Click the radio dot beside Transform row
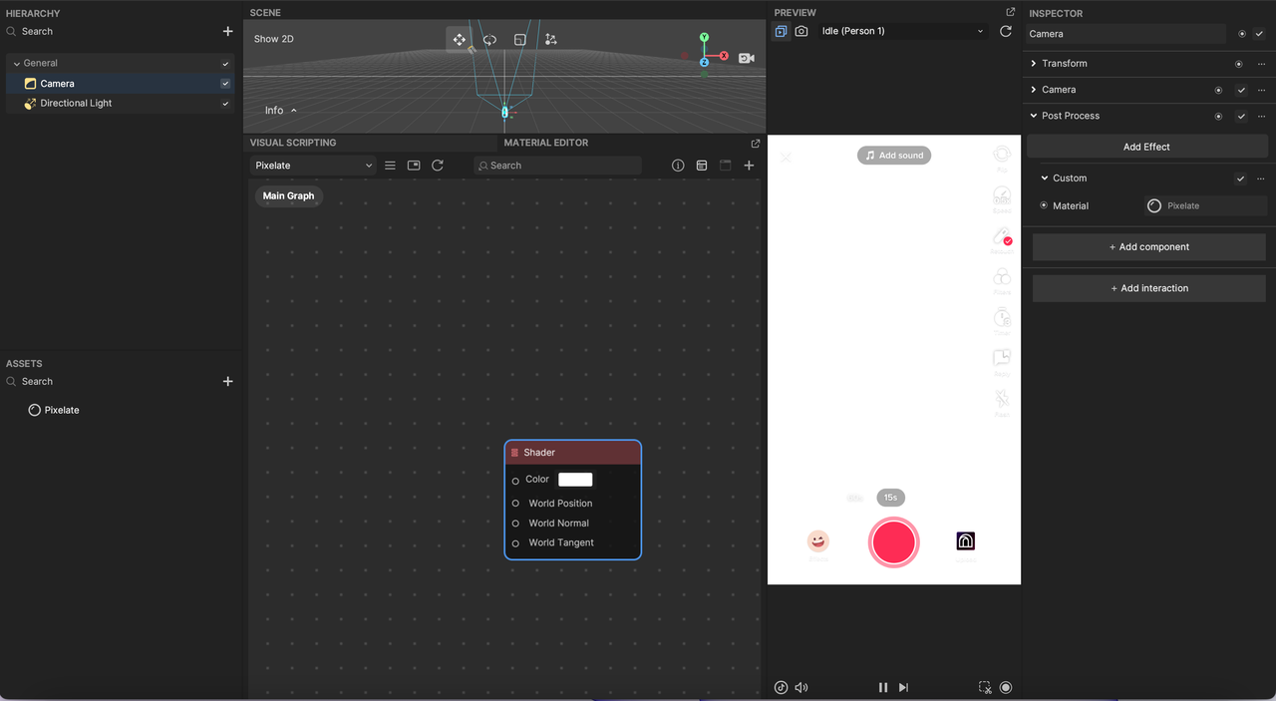 (1238, 64)
